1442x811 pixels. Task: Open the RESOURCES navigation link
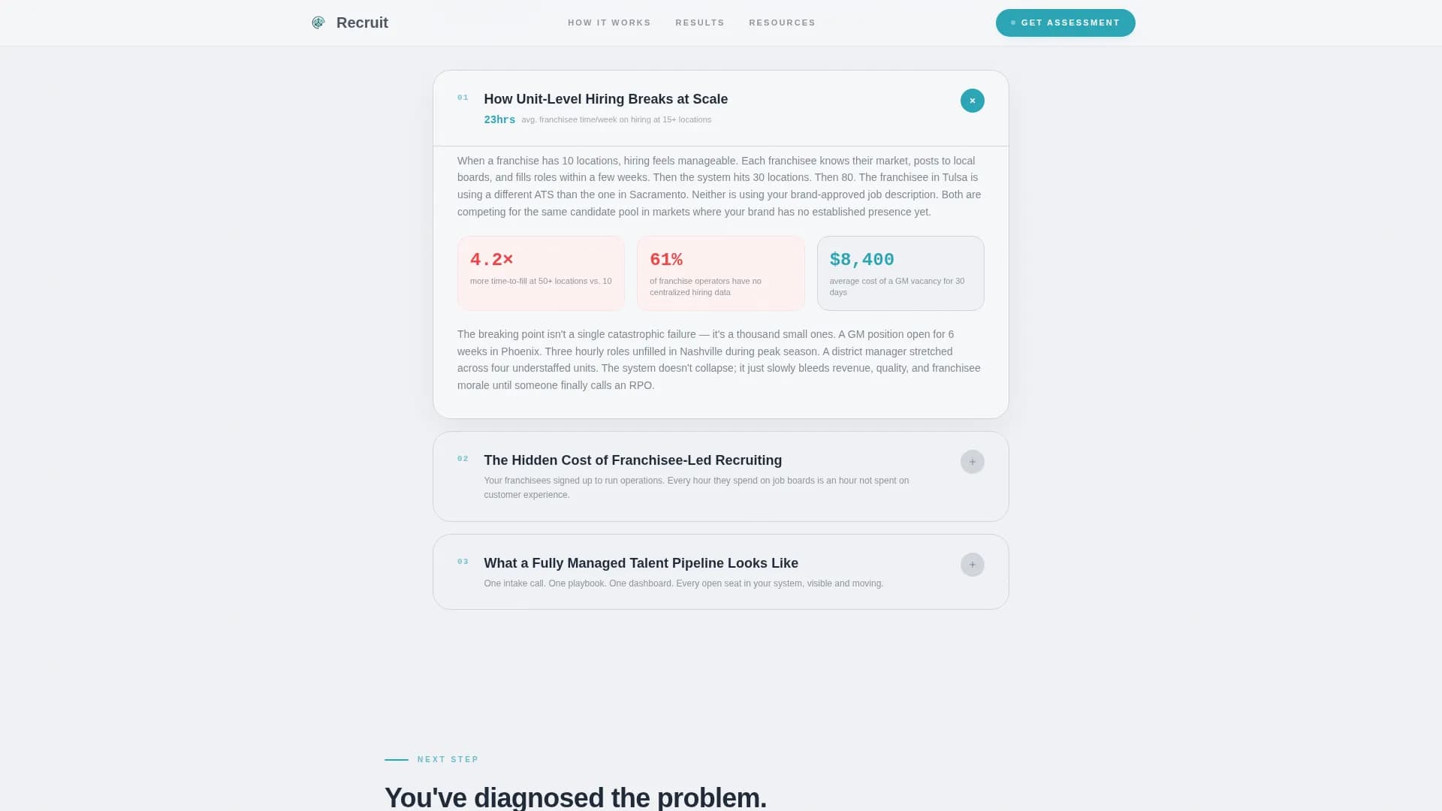click(782, 23)
